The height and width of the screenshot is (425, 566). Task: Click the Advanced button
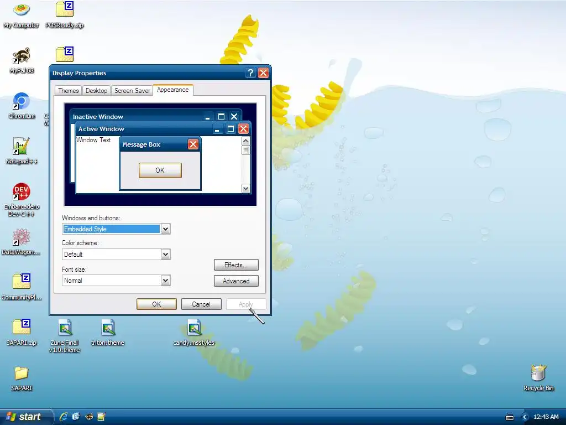point(236,281)
